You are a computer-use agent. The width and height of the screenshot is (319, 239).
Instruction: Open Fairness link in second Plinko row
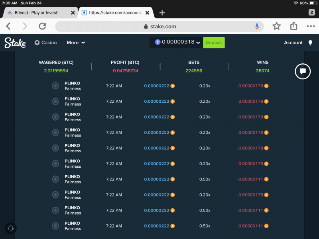point(73,104)
